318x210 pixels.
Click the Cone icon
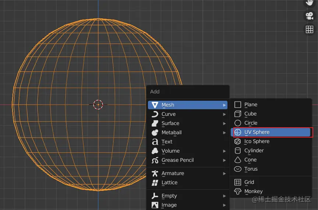tap(238, 160)
